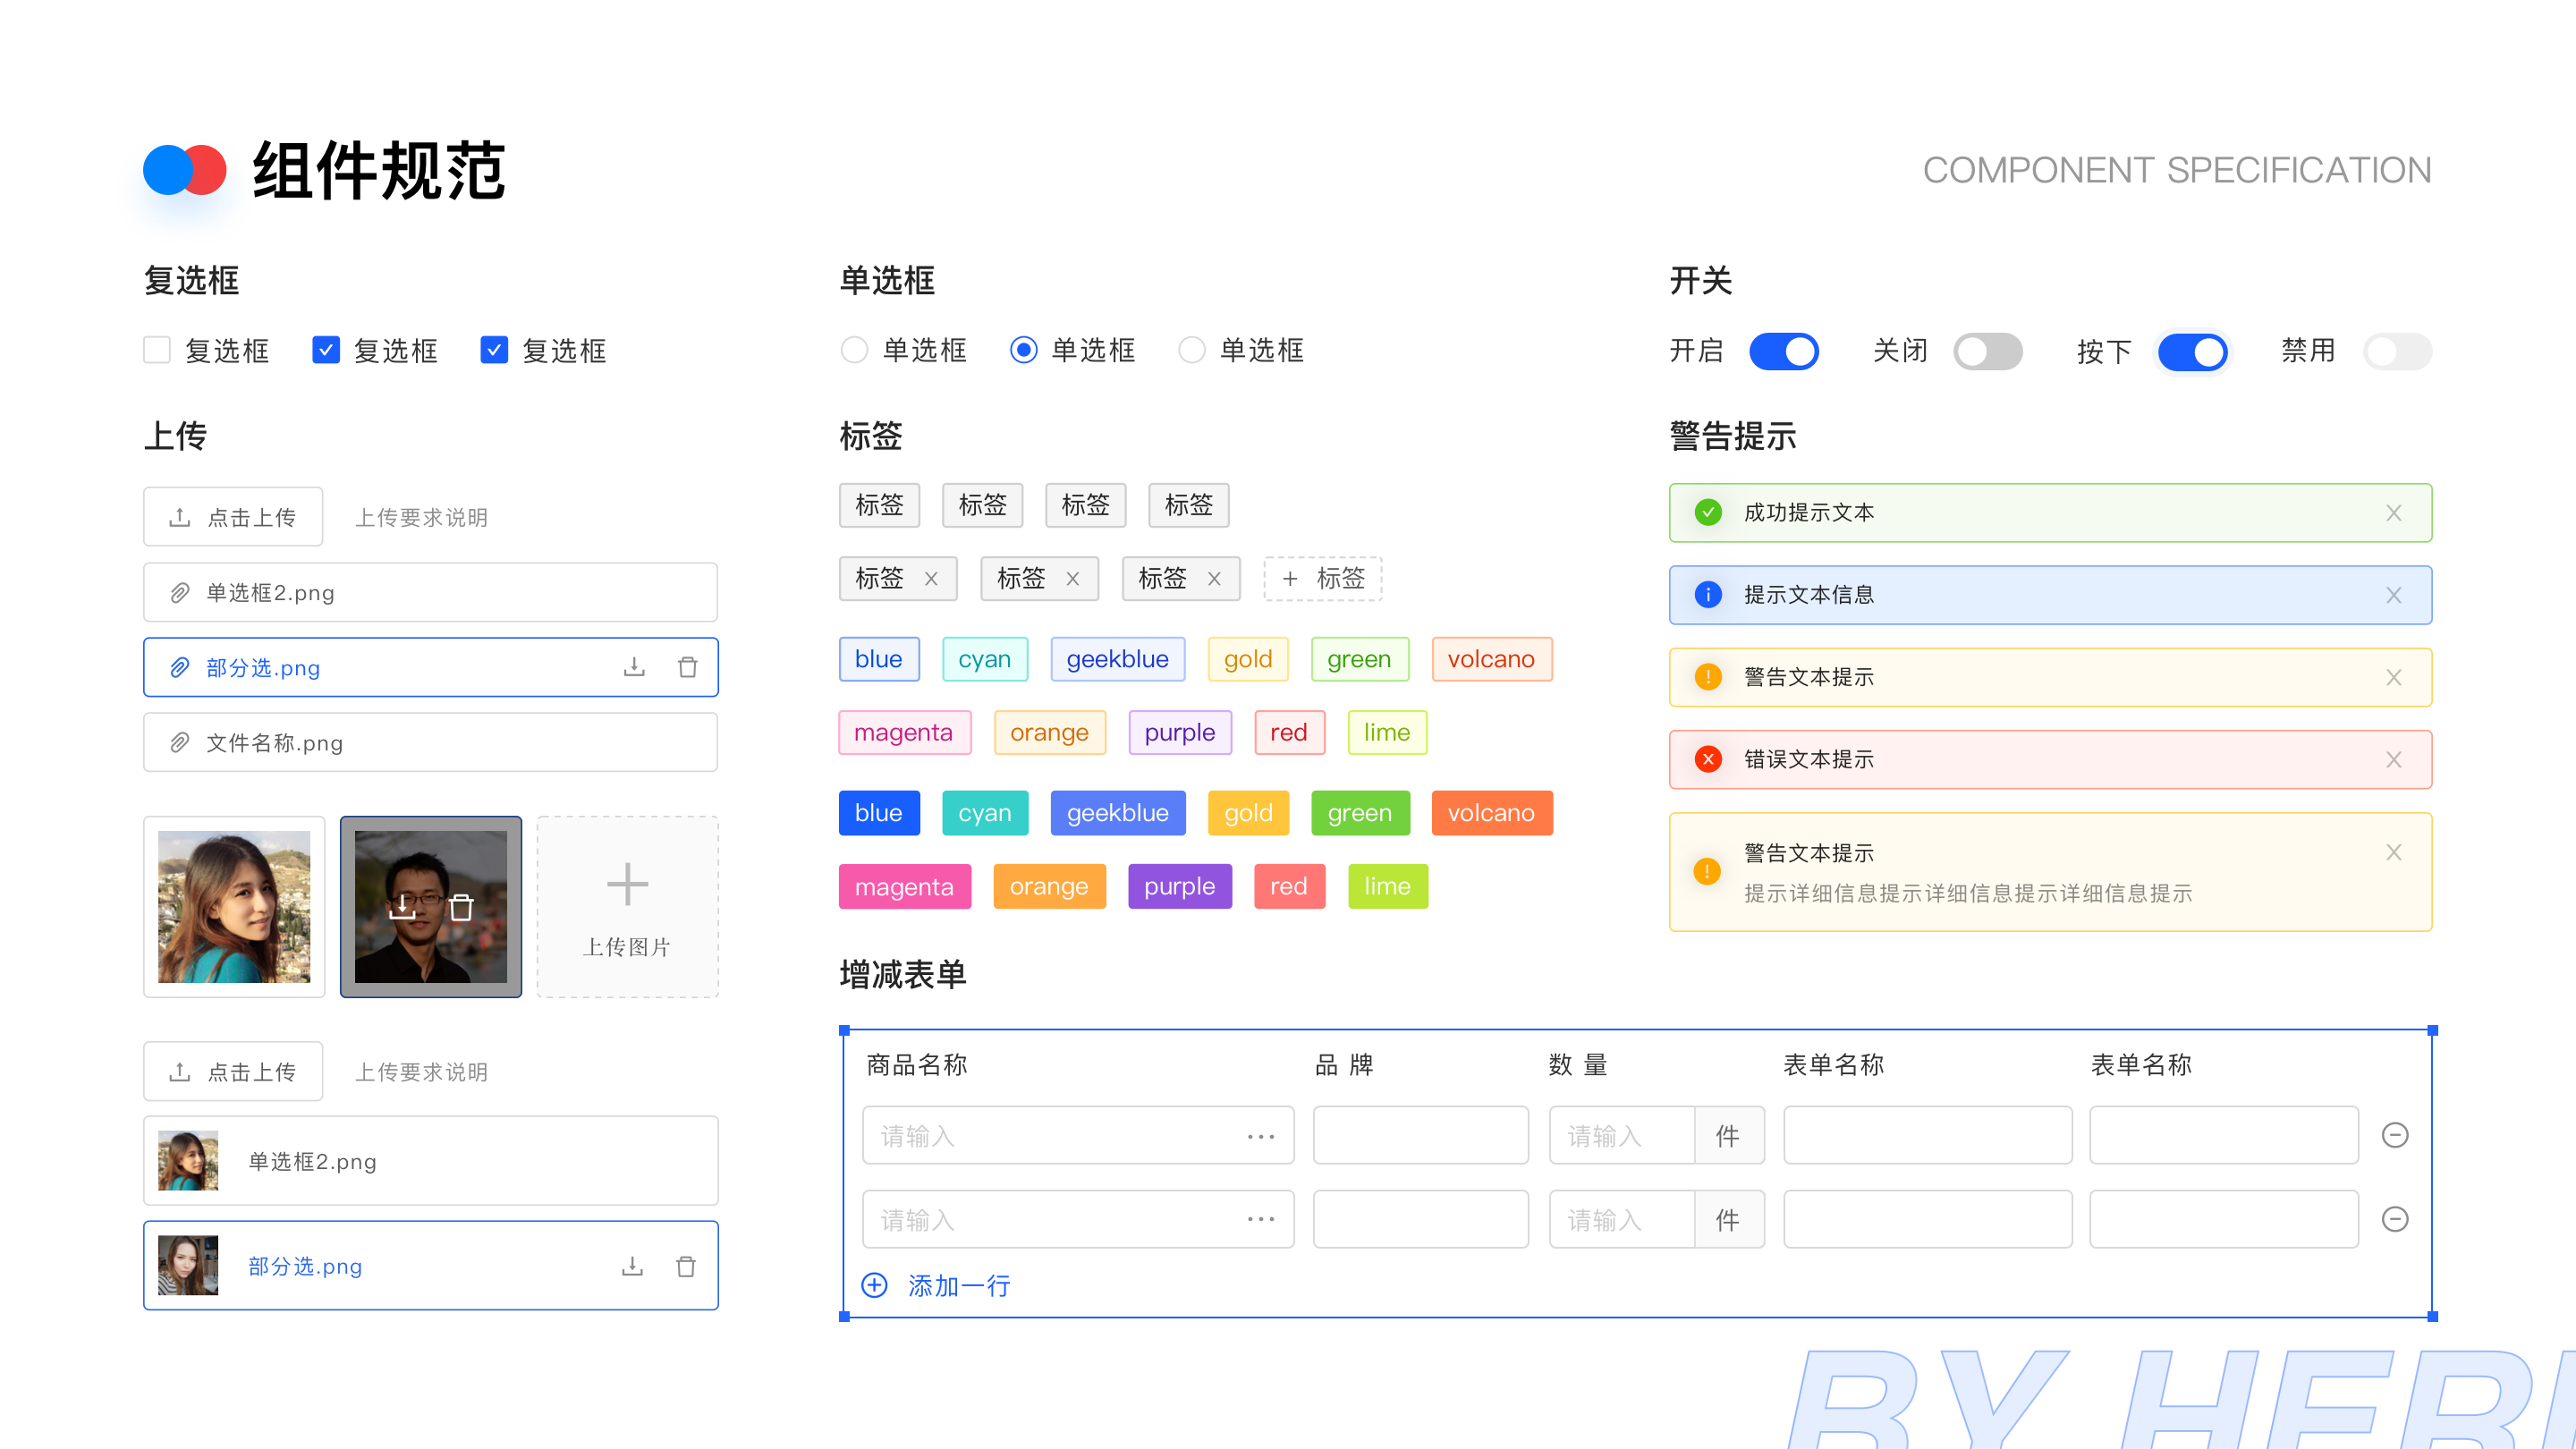Select the leftmost unselected 单选框 radio button
The height and width of the screenshot is (1449, 2576).
pos(854,350)
